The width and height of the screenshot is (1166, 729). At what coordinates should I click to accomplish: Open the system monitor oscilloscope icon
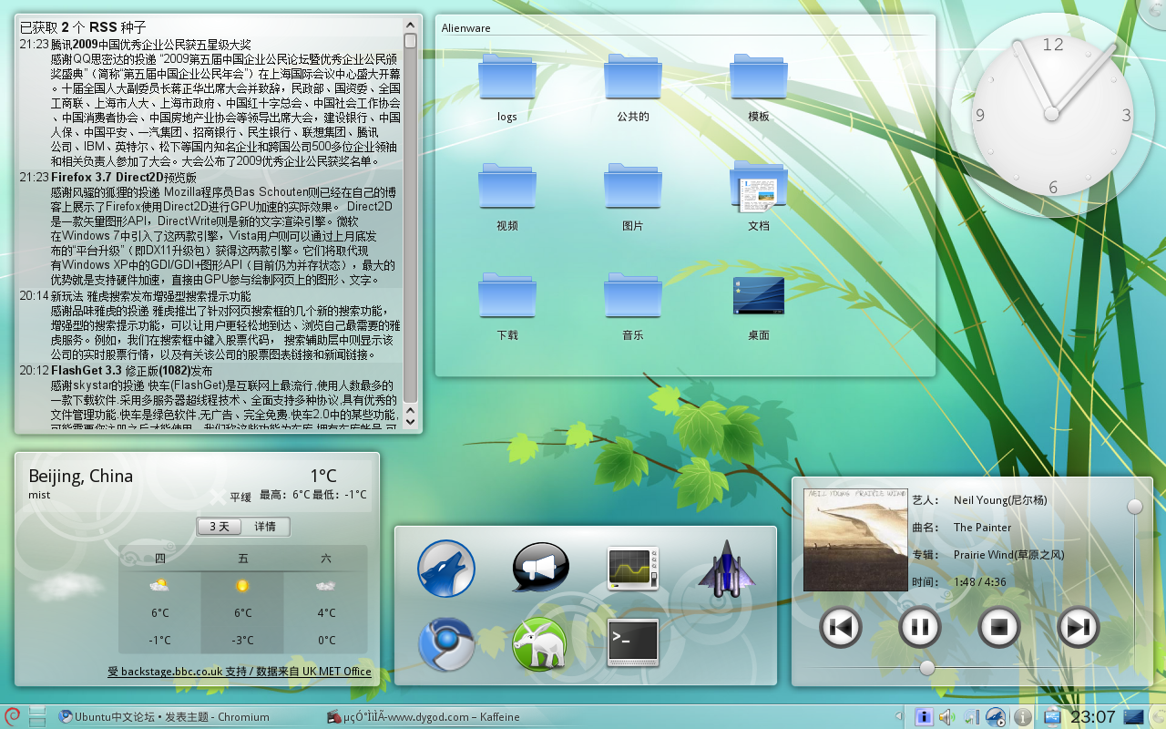(633, 568)
